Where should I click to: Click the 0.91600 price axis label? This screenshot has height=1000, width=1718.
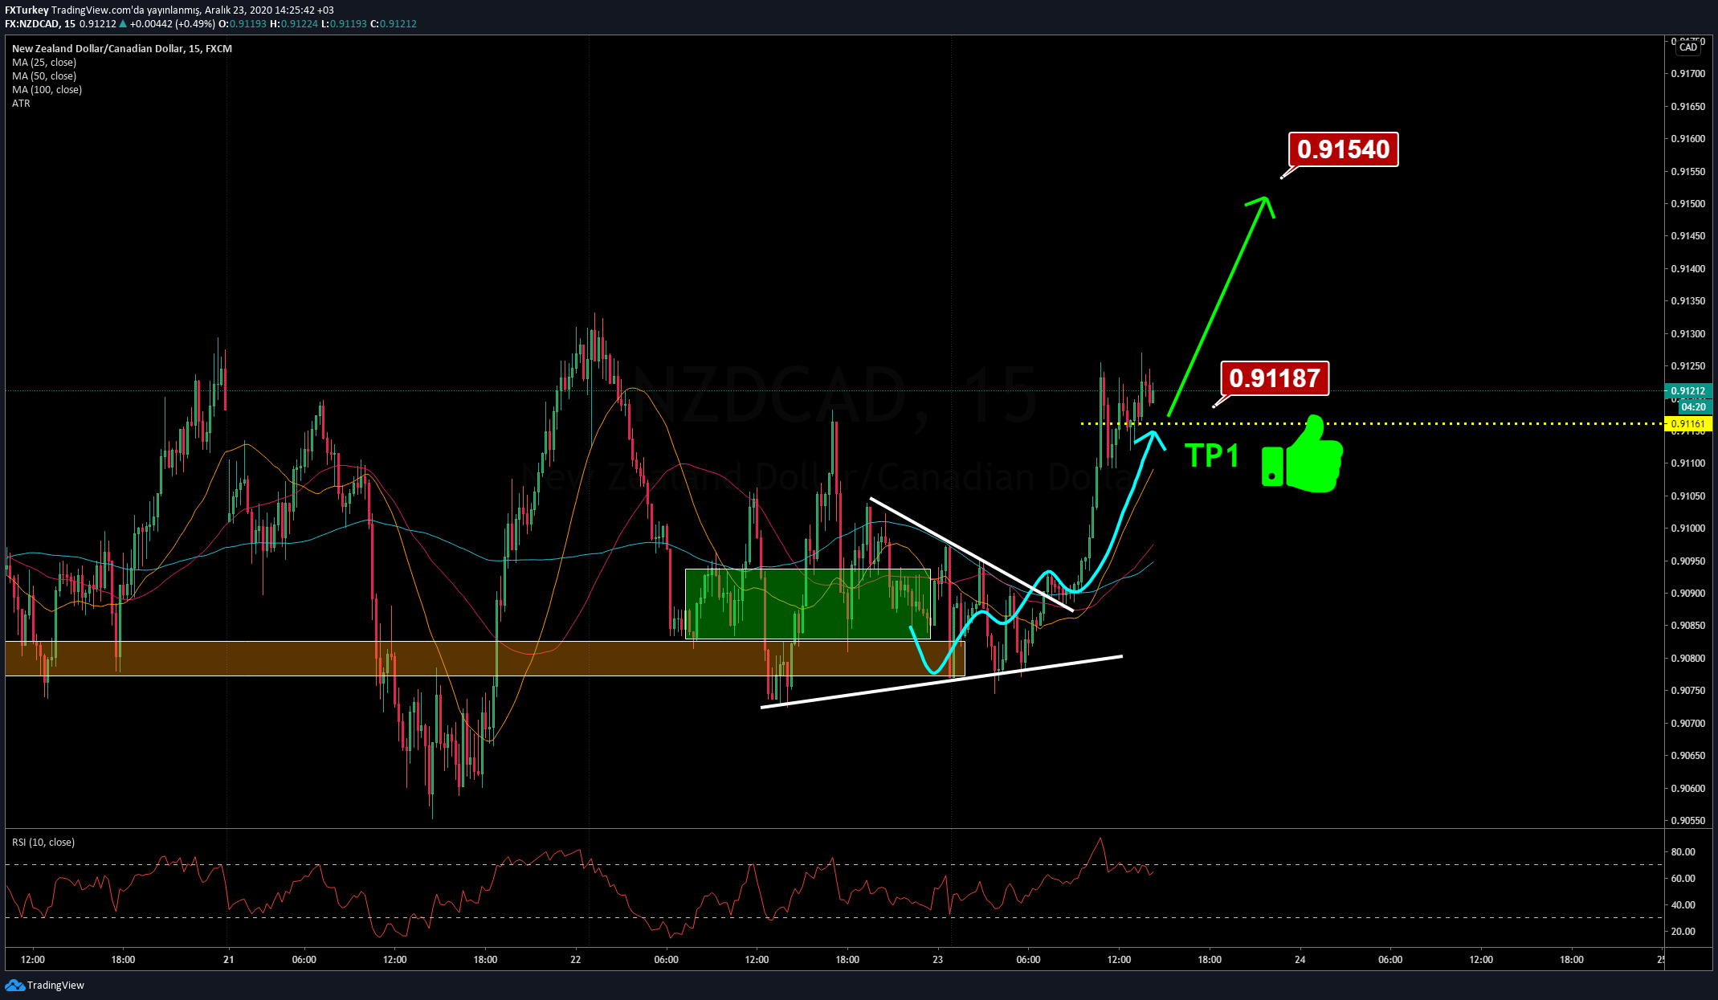click(x=1688, y=139)
